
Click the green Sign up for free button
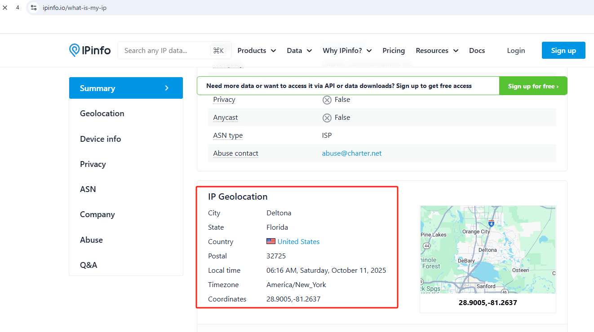pyautogui.click(x=533, y=86)
